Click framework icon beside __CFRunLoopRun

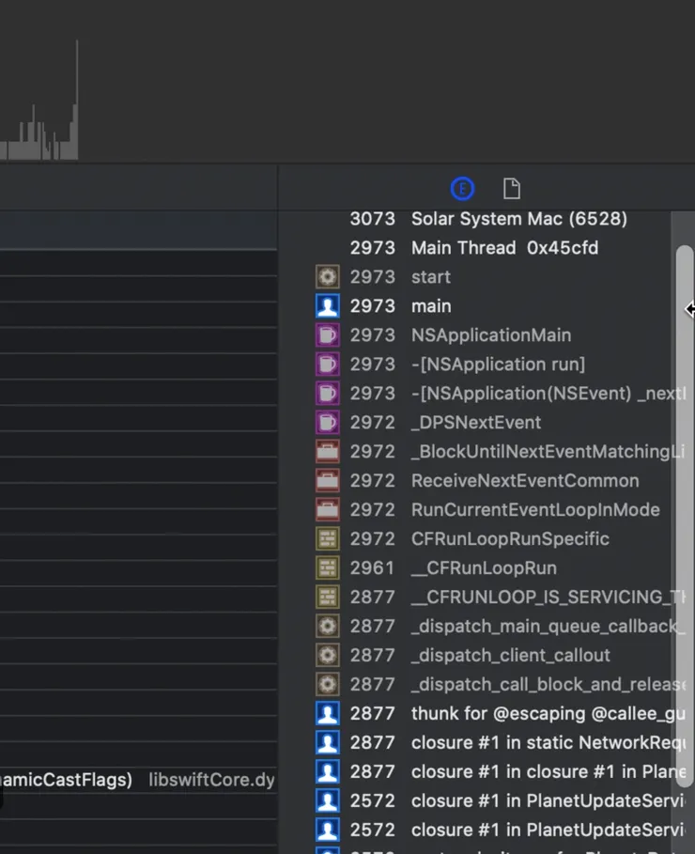[328, 568]
